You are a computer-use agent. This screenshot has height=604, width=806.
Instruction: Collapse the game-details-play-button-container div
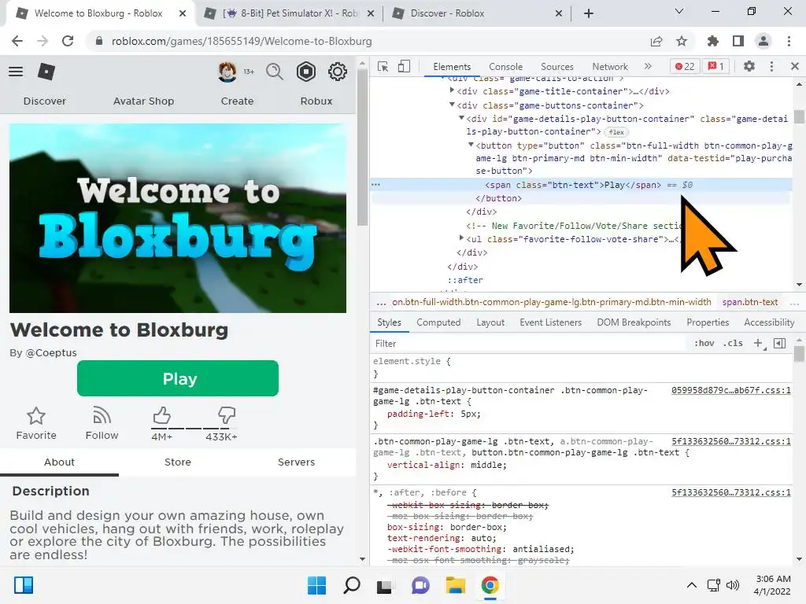coord(461,118)
